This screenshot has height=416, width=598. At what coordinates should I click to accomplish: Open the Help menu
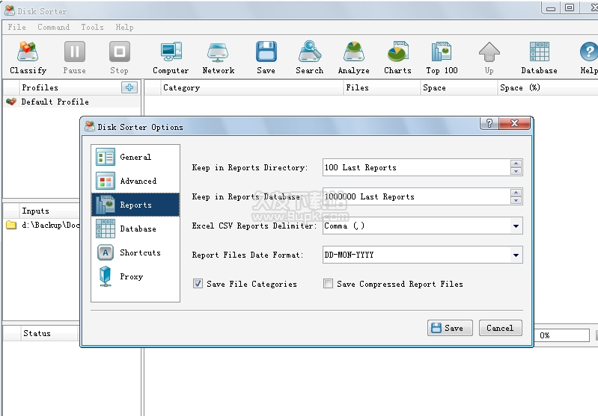tap(124, 28)
